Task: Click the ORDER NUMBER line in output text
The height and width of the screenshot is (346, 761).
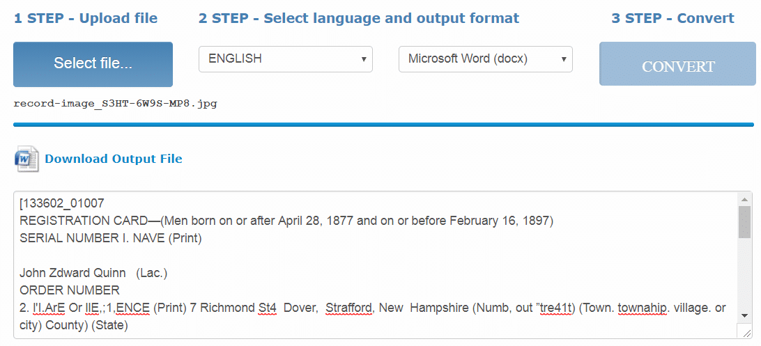Action: coord(70,291)
